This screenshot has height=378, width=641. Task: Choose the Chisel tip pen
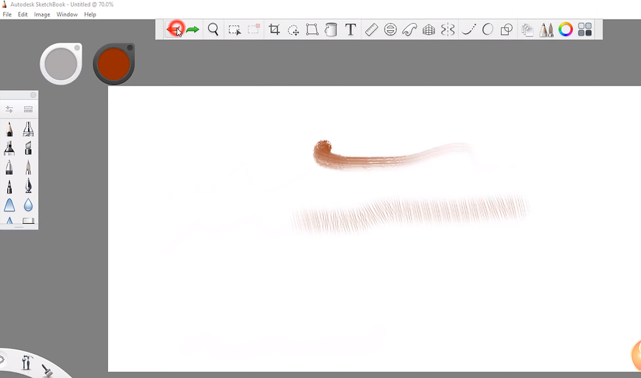click(28, 148)
